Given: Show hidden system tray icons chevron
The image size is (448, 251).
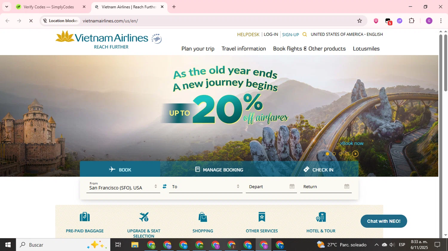Looking at the screenshot, I should click(376, 245).
